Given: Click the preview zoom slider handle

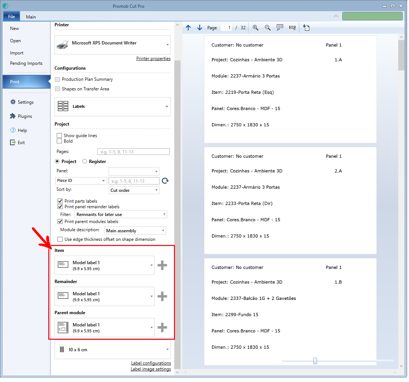Looking at the screenshot, I should tap(315, 361).
